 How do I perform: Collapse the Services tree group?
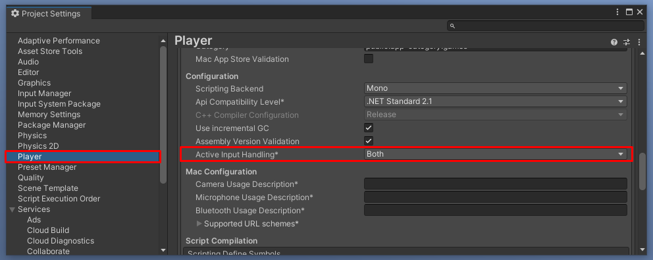pyautogui.click(x=12, y=209)
